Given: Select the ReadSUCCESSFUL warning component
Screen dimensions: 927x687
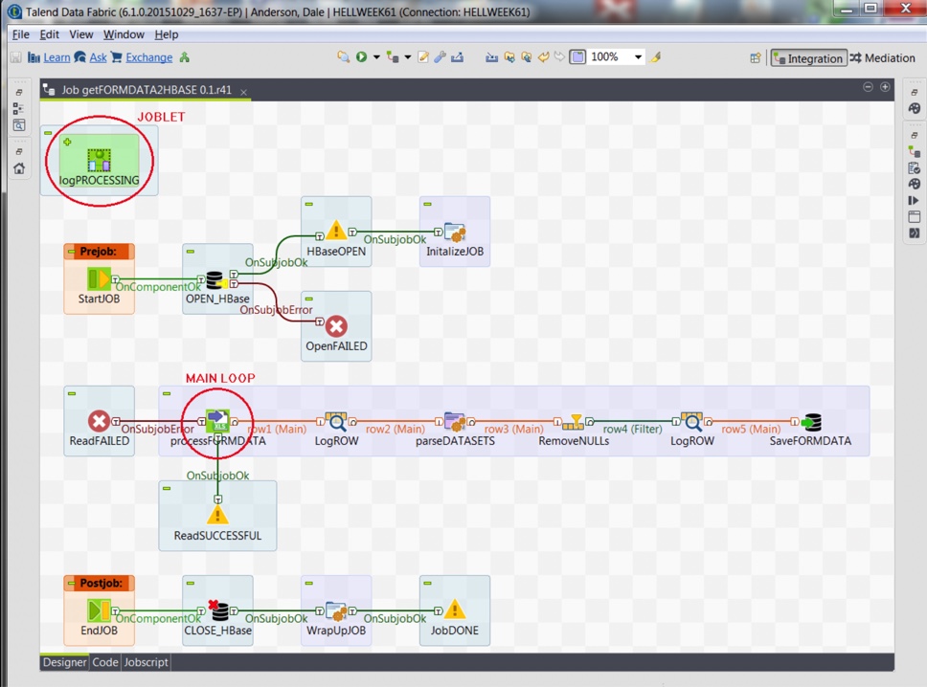Looking at the screenshot, I should click(217, 515).
